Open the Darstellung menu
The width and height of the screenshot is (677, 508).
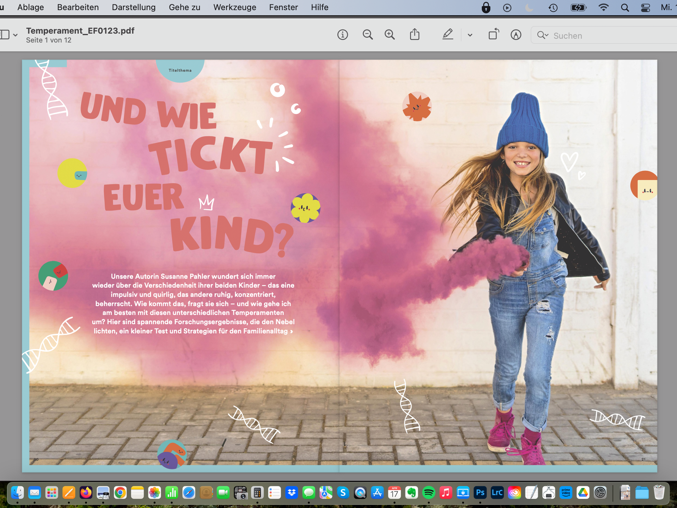[x=134, y=7]
